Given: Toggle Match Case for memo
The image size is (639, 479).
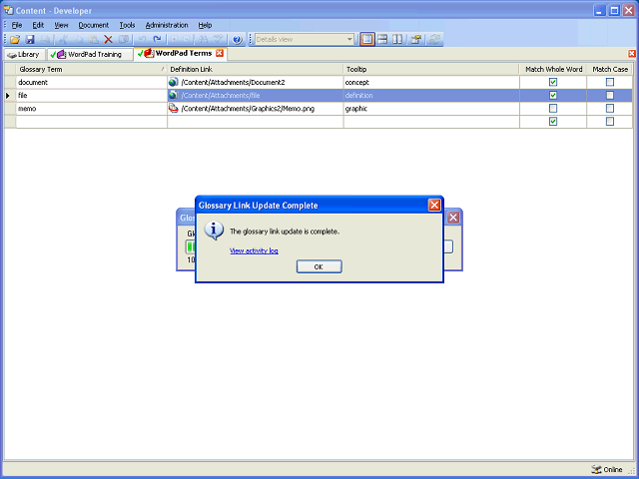Looking at the screenshot, I should point(610,108).
